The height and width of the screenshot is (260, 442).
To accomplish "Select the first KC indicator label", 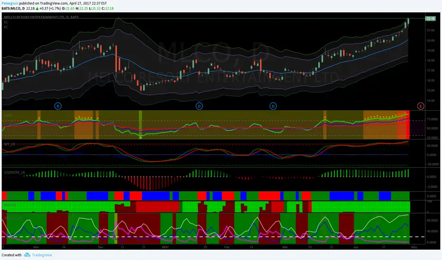I will [x=6, y=22].
